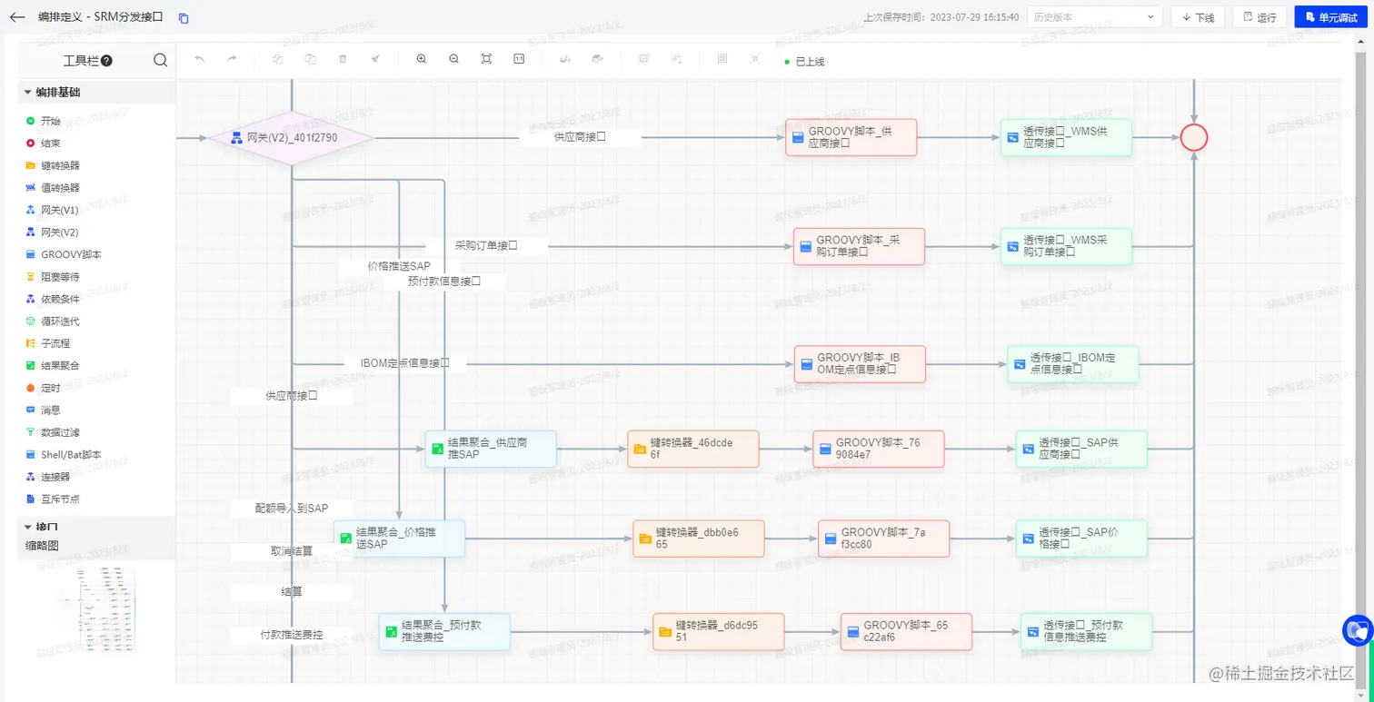Select node 透传接口_SAP供应商接口
This screenshot has height=702, width=1374.
[x=1081, y=449]
